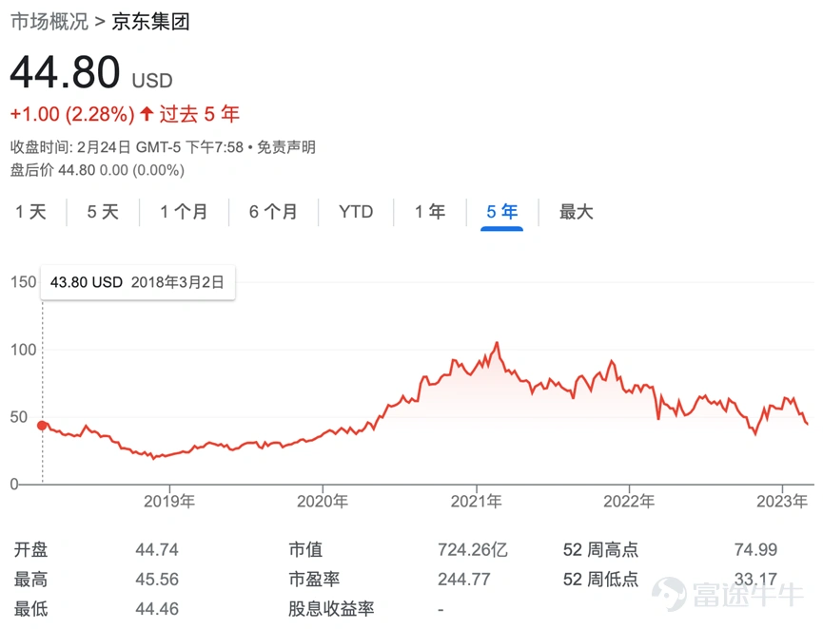The height and width of the screenshot is (629, 823).
Task: Switch to the 6 个月 range tab
Action: pyautogui.click(x=273, y=212)
